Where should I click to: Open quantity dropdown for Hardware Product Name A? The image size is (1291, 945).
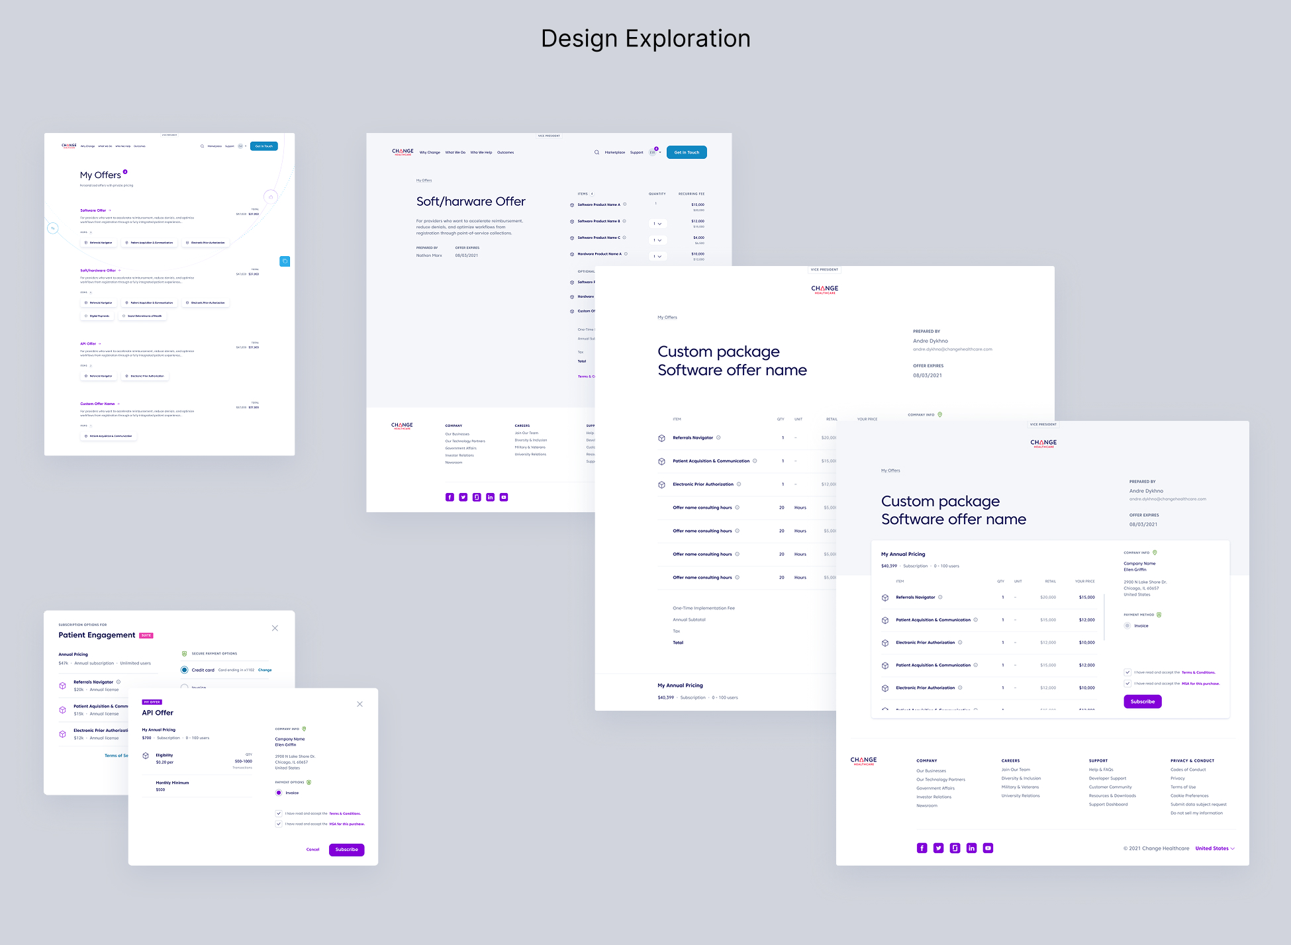tap(657, 256)
